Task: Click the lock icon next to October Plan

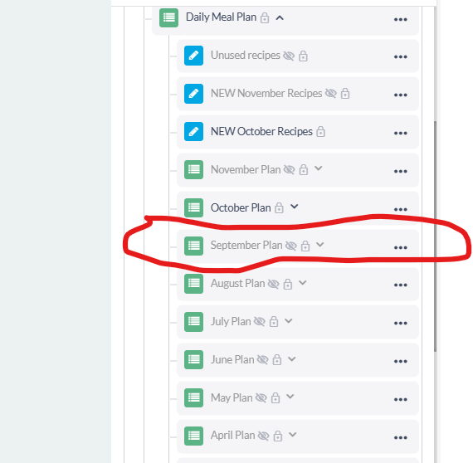Action: (279, 207)
